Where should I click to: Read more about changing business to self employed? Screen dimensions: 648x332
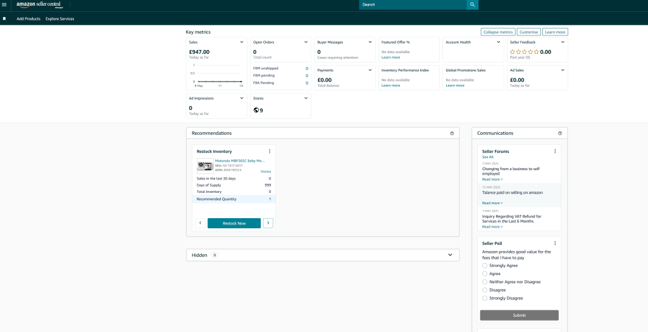[492, 180]
